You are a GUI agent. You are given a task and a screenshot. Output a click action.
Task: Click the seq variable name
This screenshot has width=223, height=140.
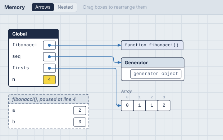(x=16, y=56)
